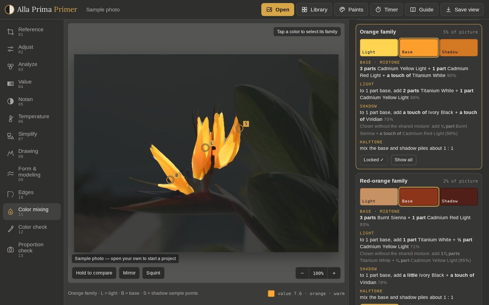Open the Edges step icon
Viewport: 489px width, 305px height.
(x=10, y=195)
